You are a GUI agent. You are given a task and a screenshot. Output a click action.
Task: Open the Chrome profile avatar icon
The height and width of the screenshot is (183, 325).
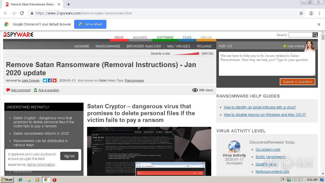tap(311, 13)
